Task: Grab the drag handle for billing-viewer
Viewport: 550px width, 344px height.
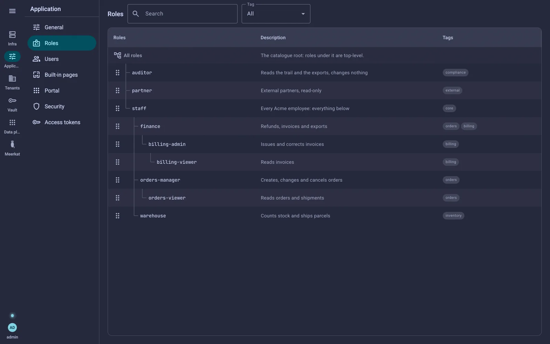Action: point(118,162)
